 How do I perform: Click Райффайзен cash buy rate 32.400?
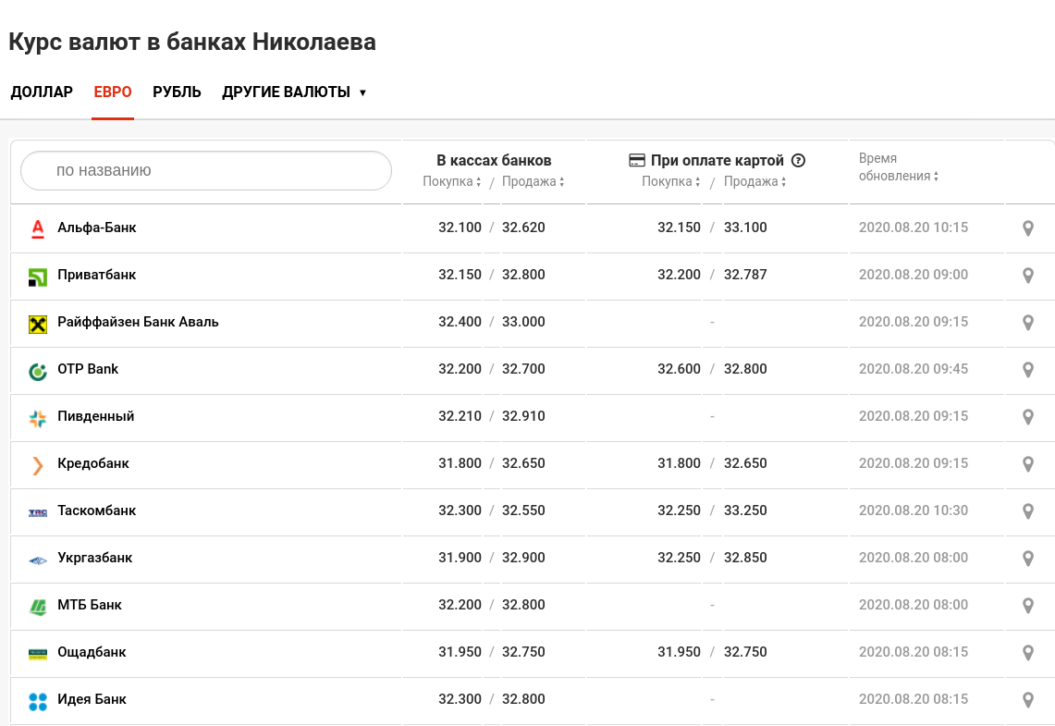tap(460, 322)
